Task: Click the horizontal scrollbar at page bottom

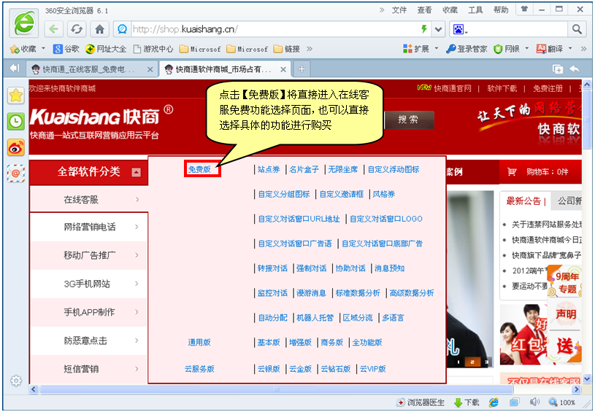Action: [292, 390]
